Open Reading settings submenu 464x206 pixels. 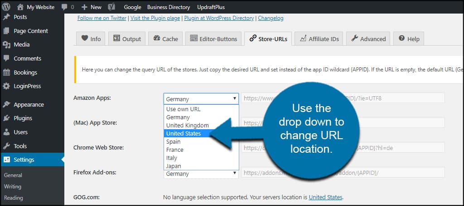pos(13,198)
